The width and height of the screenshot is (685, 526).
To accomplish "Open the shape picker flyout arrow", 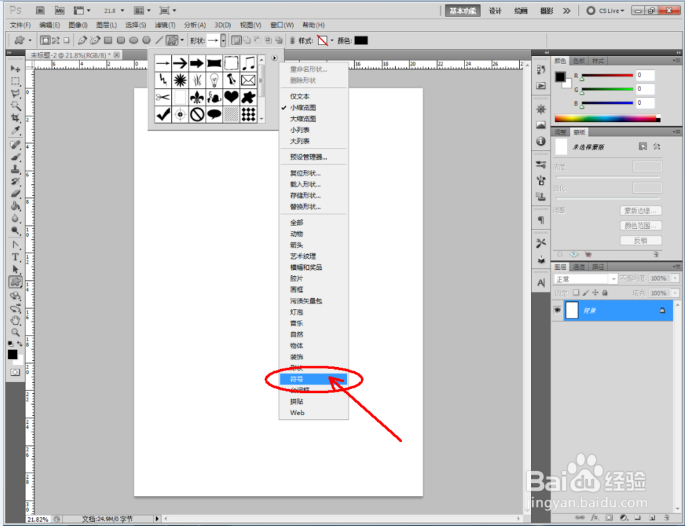I will coord(275,58).
